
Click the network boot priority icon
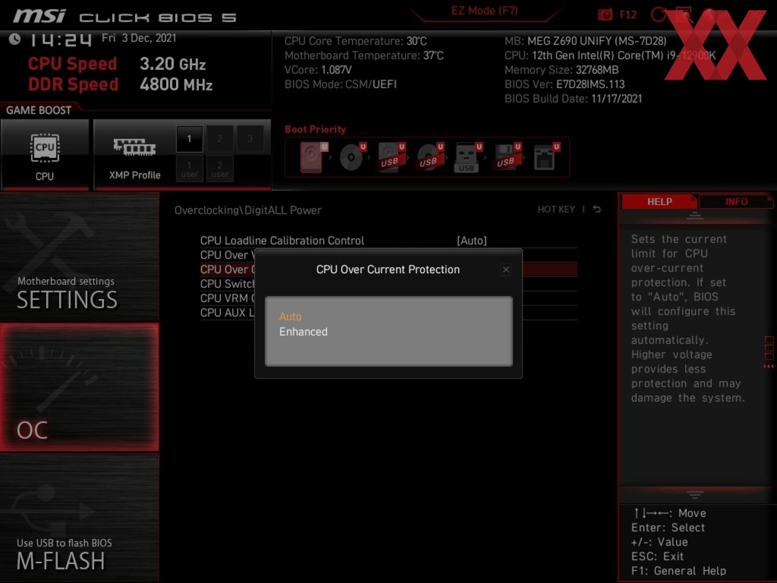[546, 157]
